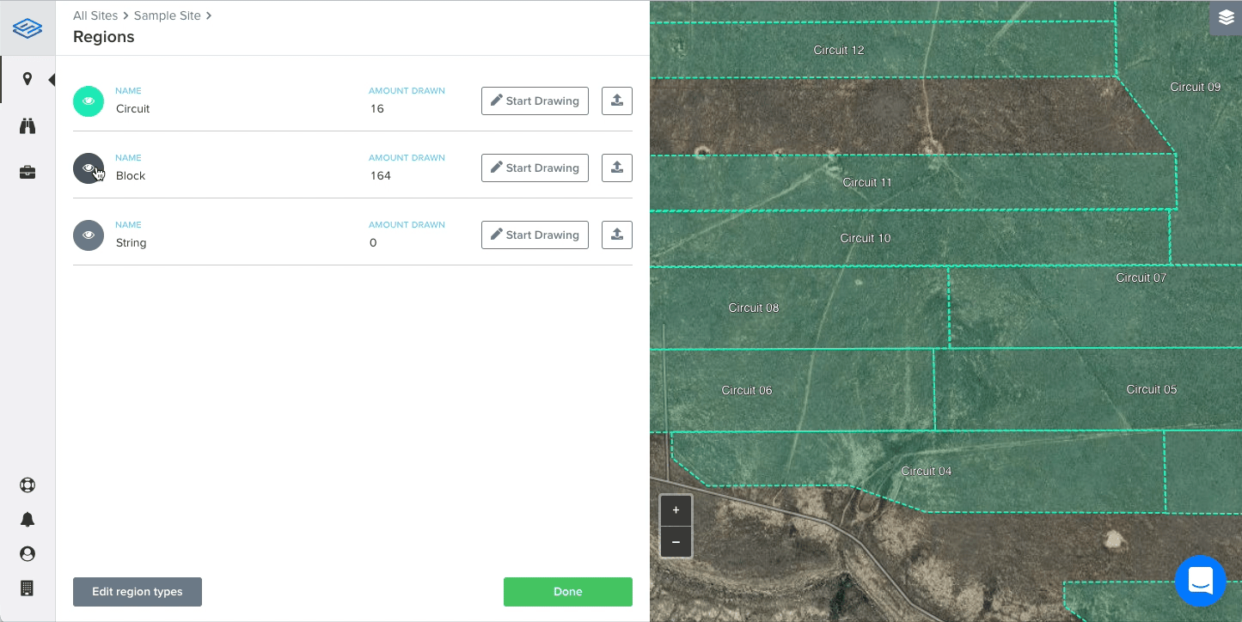This screenshot has height=622, width=1242.
Task: Open the building organization icon
Action: 28,588
